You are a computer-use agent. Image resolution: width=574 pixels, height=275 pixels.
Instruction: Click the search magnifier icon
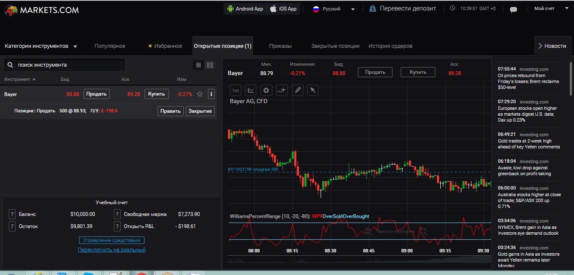[10, 65]
